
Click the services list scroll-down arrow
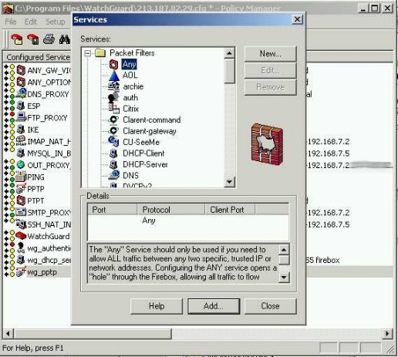[229, 182]
